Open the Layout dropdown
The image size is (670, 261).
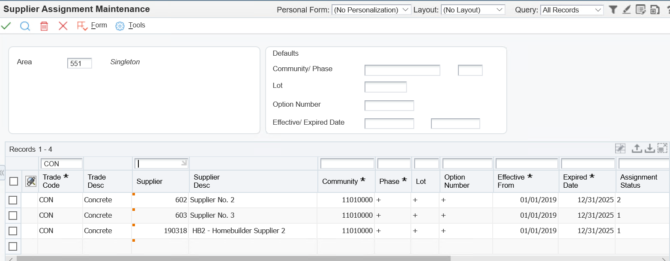[473, 10]
